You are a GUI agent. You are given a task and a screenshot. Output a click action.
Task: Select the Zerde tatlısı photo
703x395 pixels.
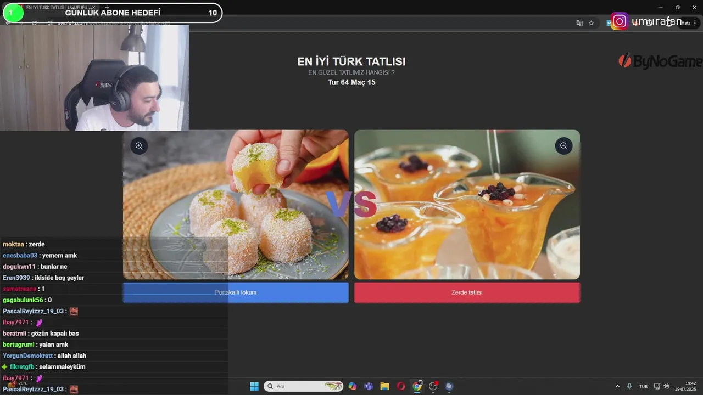click(x=467, y=205)
